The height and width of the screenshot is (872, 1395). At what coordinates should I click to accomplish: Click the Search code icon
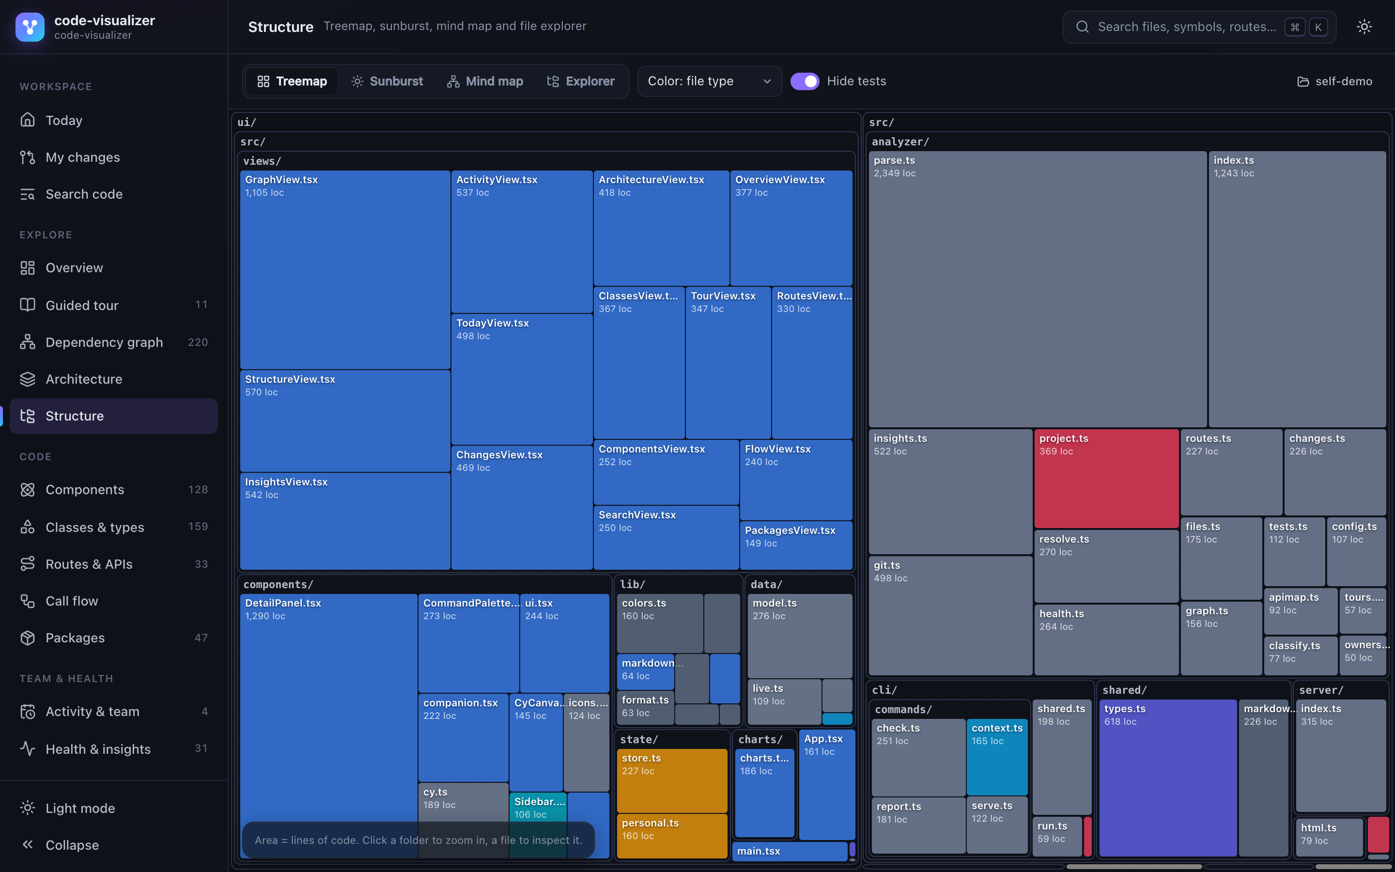[28, 194]
